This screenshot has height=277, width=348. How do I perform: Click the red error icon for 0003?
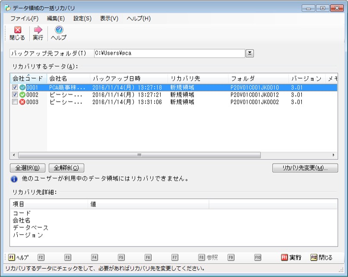22,102
